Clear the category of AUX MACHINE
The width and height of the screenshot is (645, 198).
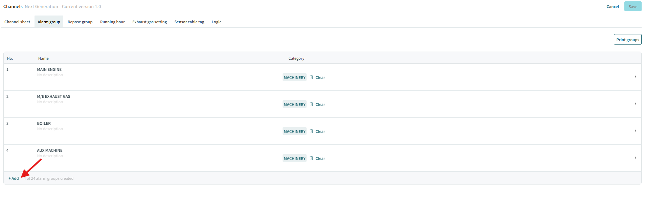320,159
